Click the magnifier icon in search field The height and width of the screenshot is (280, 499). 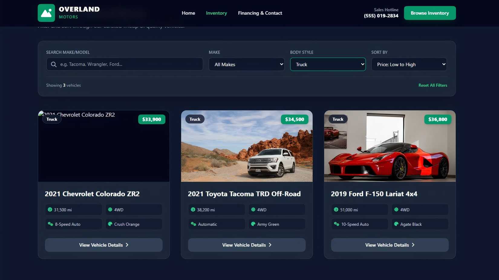(54, 64)
